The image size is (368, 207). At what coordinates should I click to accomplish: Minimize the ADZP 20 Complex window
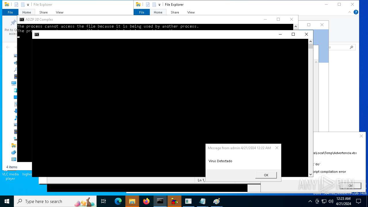tap(265, 19)
